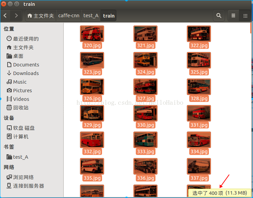
Task: Click the camera icon beside Pictures
Action: pos(9,90)
